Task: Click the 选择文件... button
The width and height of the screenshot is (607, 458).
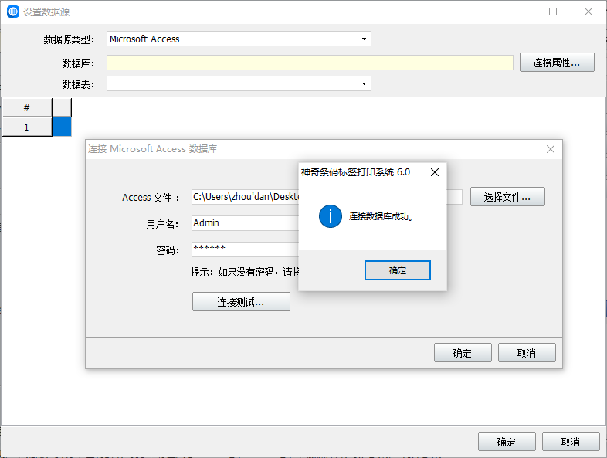Action: pyautogui.click(x=507, y=197)
